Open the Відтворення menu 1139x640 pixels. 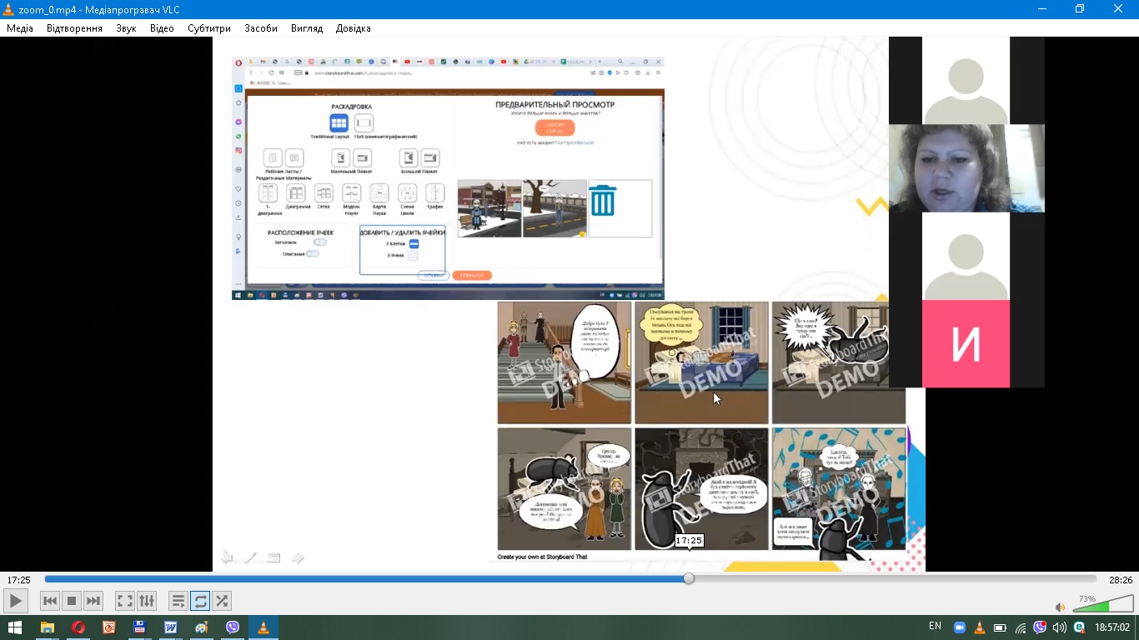pyautogui.click(x=74, y=28)
